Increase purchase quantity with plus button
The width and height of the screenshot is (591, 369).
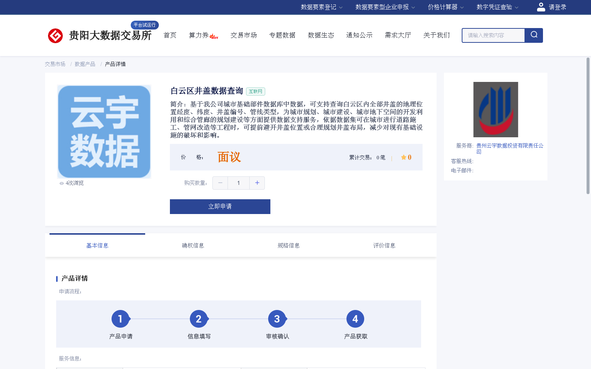[257, 183]
